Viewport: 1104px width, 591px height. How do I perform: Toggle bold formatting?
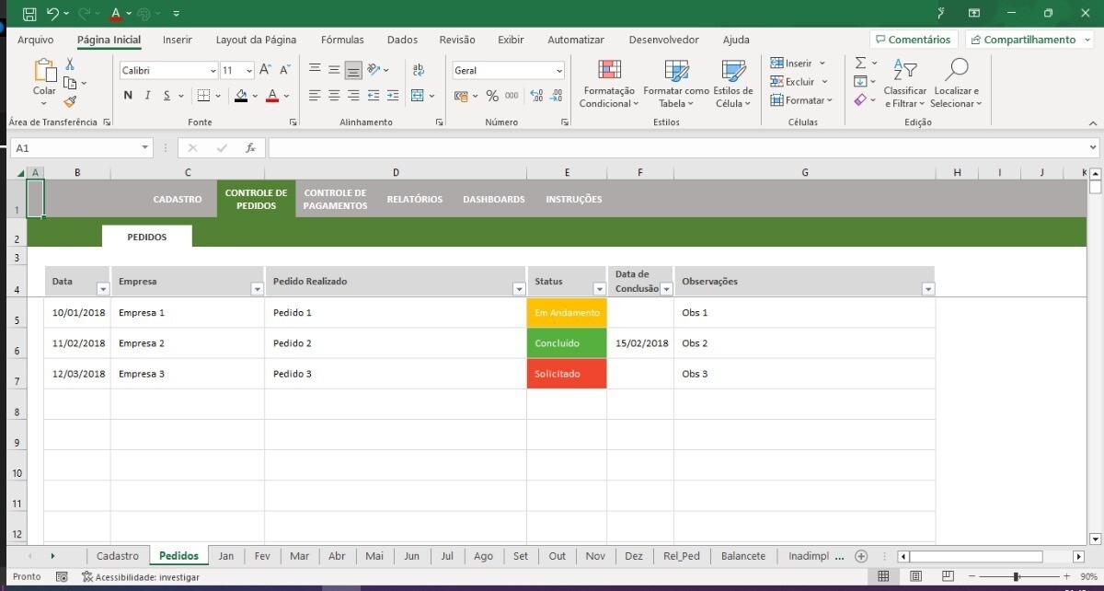[x=127, y=96]
